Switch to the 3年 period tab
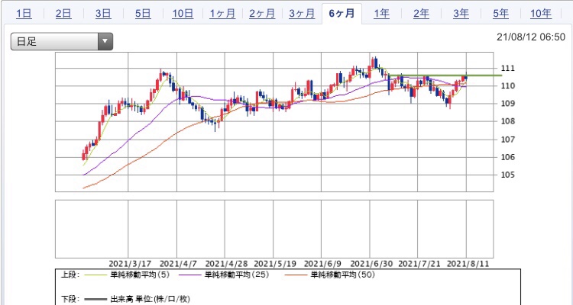 point(461,14)
